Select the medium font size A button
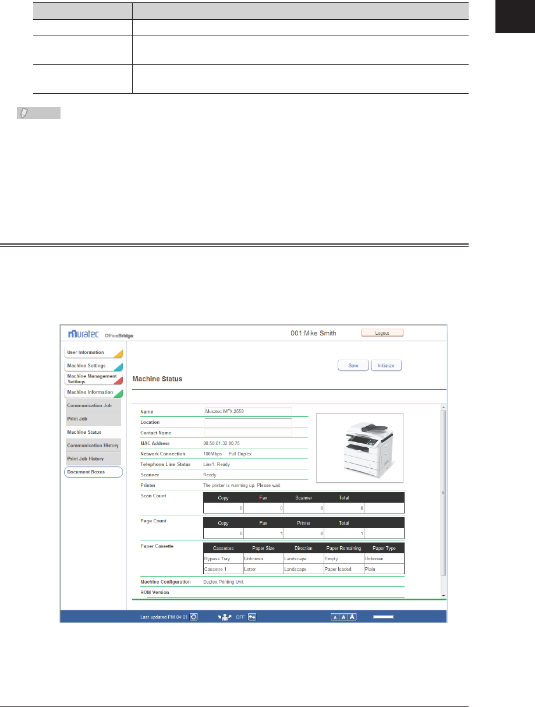The height and width of the screenshot is (707, 535). pyautogui.click(x=344, y=617)
